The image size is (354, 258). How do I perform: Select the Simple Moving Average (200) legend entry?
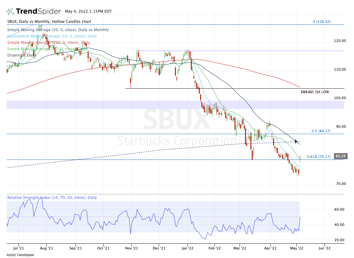coord(48,42)
